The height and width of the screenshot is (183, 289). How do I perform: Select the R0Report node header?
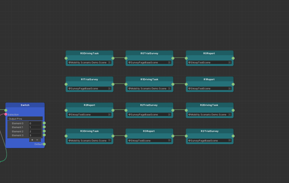210,53
